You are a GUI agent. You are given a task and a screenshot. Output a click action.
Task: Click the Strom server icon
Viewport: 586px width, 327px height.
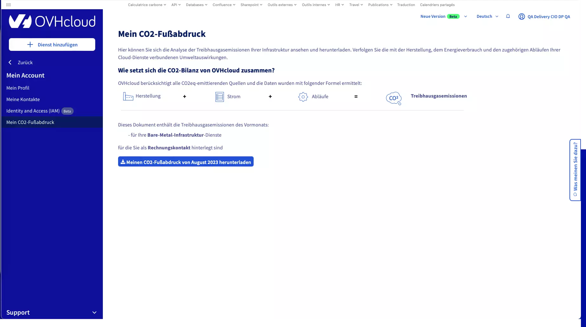[x=220, y=97]
